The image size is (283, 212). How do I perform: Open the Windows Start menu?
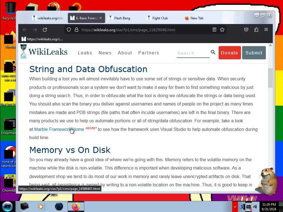7,206
